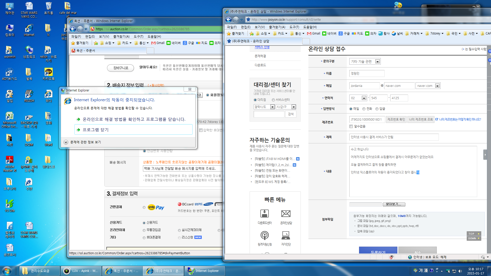Open the 알집 desktop icon
The image size is (491, 276).
[x=10, y=96]
